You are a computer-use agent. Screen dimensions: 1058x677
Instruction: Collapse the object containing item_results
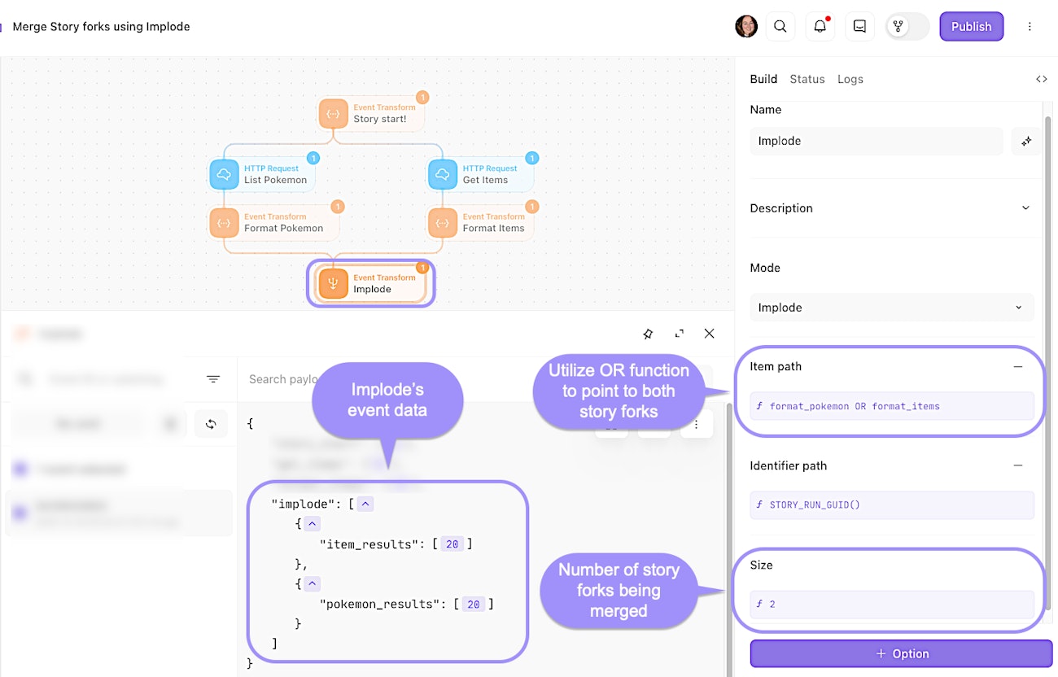tap(313, 525)
